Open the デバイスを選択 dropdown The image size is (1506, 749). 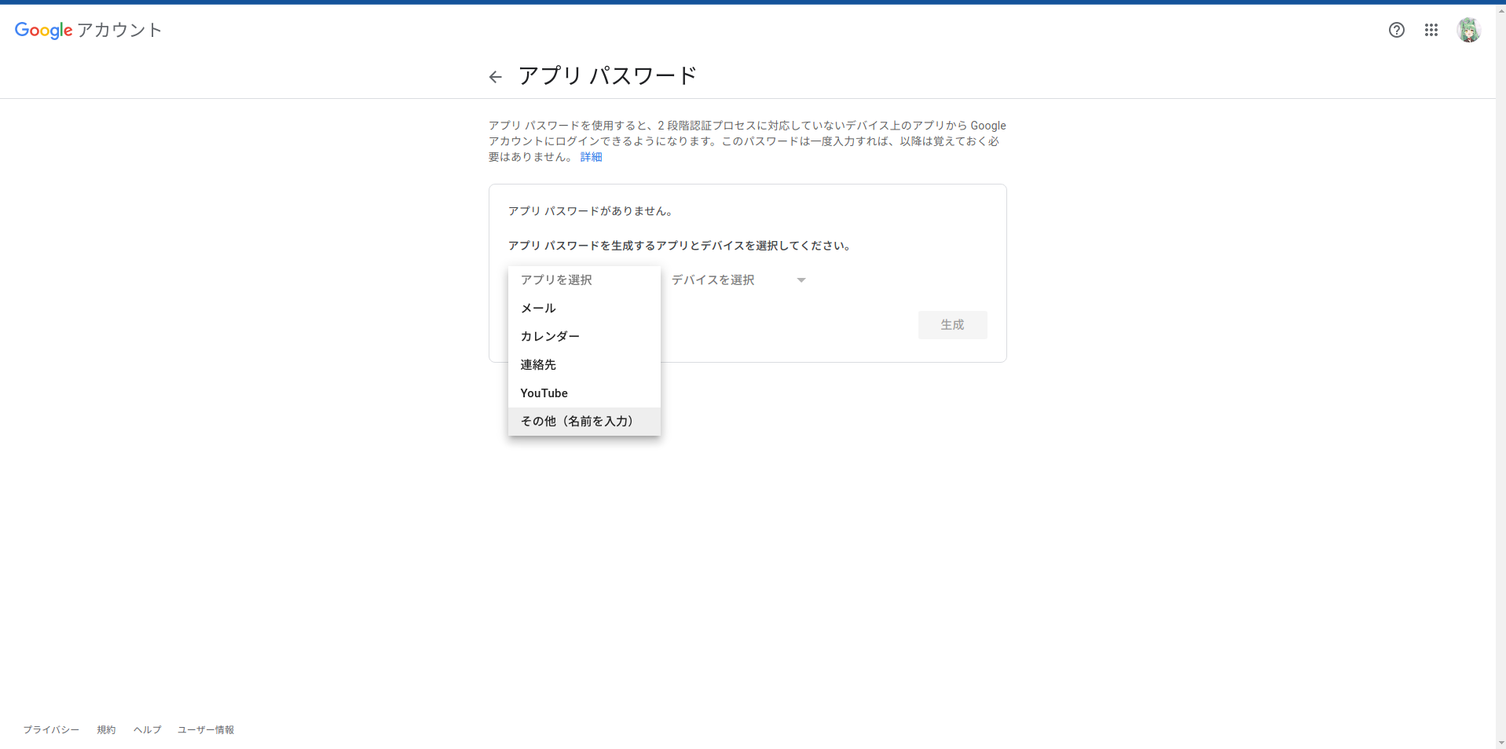pyautogui.click(x=731, y=280)
